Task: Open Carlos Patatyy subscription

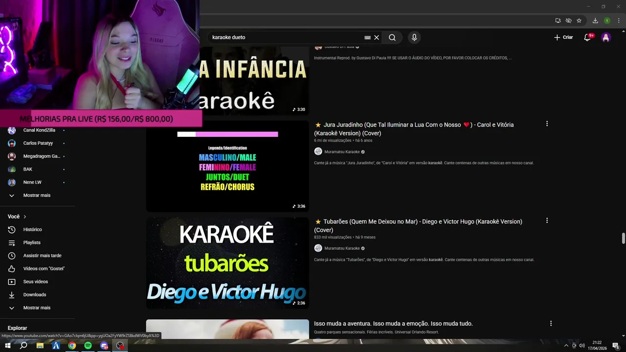Action: (x=37, y=143)
